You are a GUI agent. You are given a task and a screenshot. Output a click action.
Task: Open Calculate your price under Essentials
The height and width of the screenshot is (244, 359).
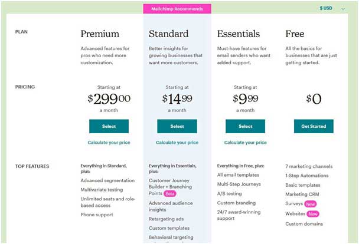245,143
